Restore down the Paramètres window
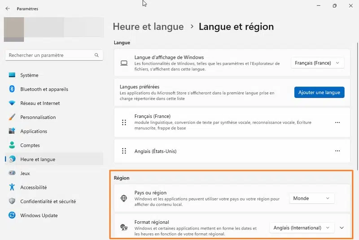This screenshot has width=359, height=240. tap(334, 6)
